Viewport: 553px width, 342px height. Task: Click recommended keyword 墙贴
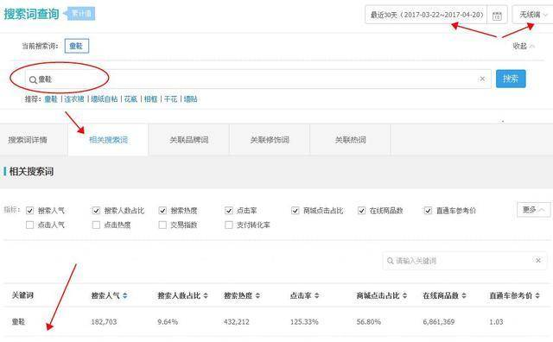[190, 99]
